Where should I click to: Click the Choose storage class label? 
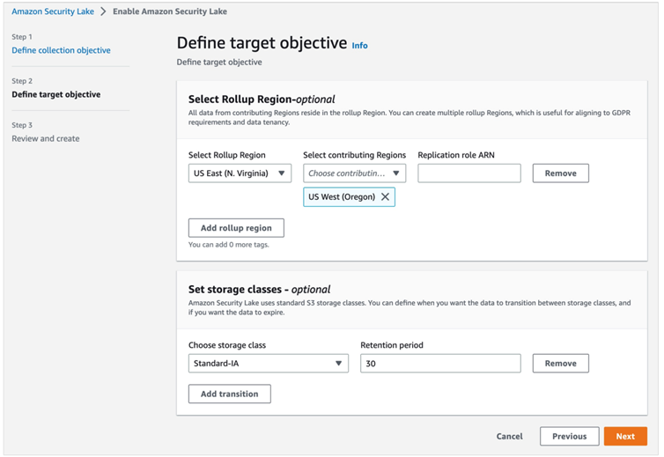pos(227,345)
